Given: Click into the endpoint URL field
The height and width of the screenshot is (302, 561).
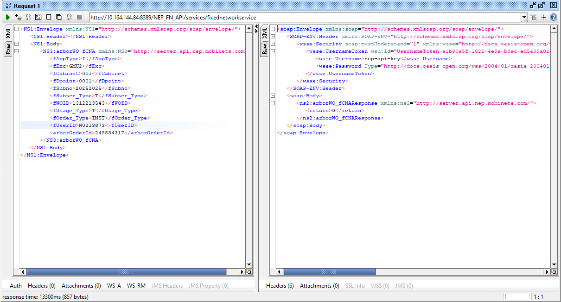Looking at the screenshot, I should [301, 18].
